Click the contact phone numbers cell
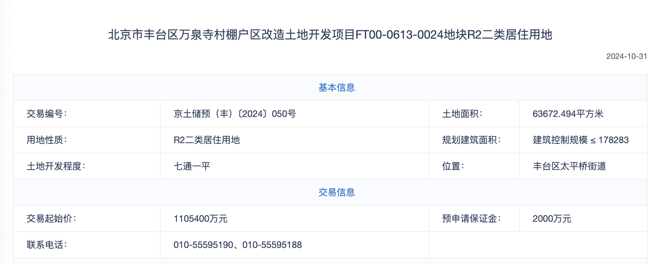 238,245
